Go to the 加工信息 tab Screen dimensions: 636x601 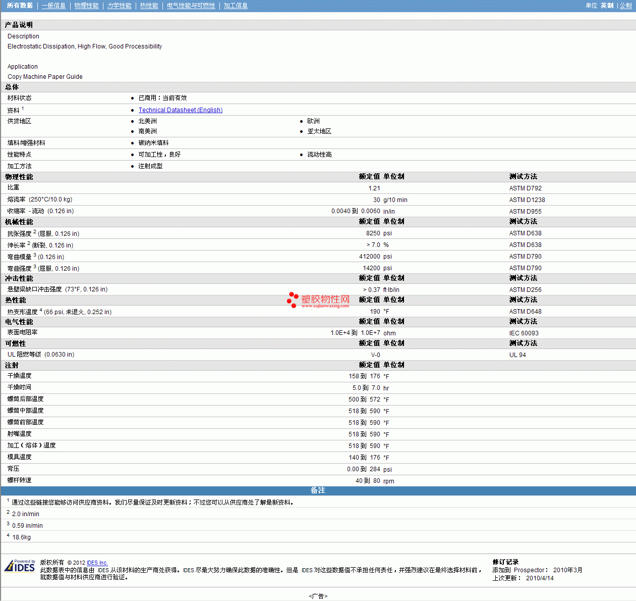[236, 6]
